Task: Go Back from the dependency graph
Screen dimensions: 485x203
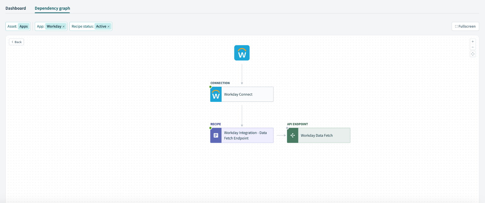Action: (16, 42)
